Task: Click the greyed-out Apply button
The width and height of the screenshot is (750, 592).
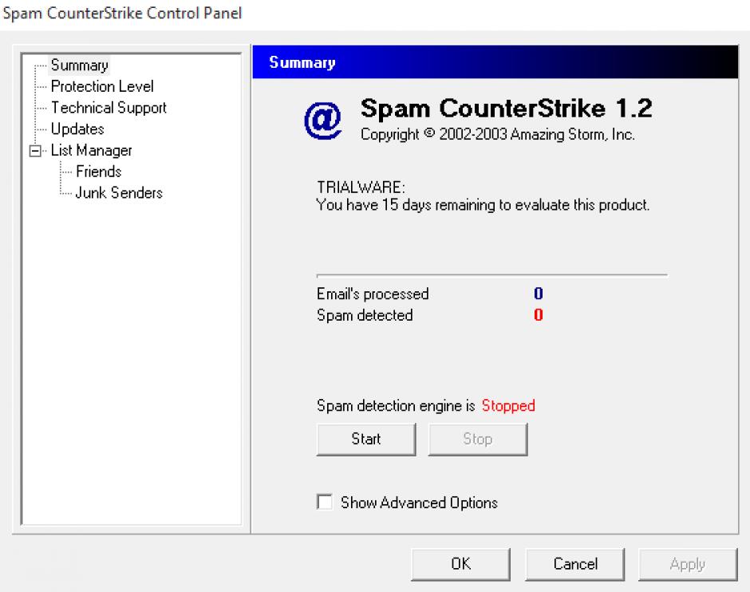Action: (688, 564)
